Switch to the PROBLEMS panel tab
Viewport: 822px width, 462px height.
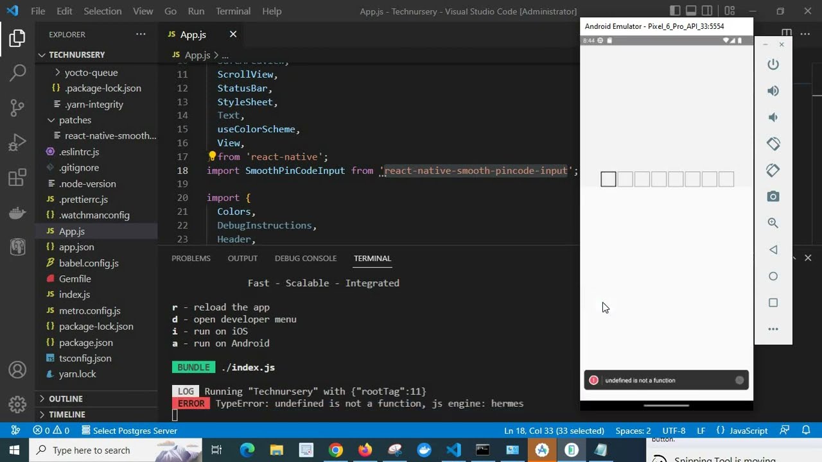pyautogui.click(x=191, y=258)
